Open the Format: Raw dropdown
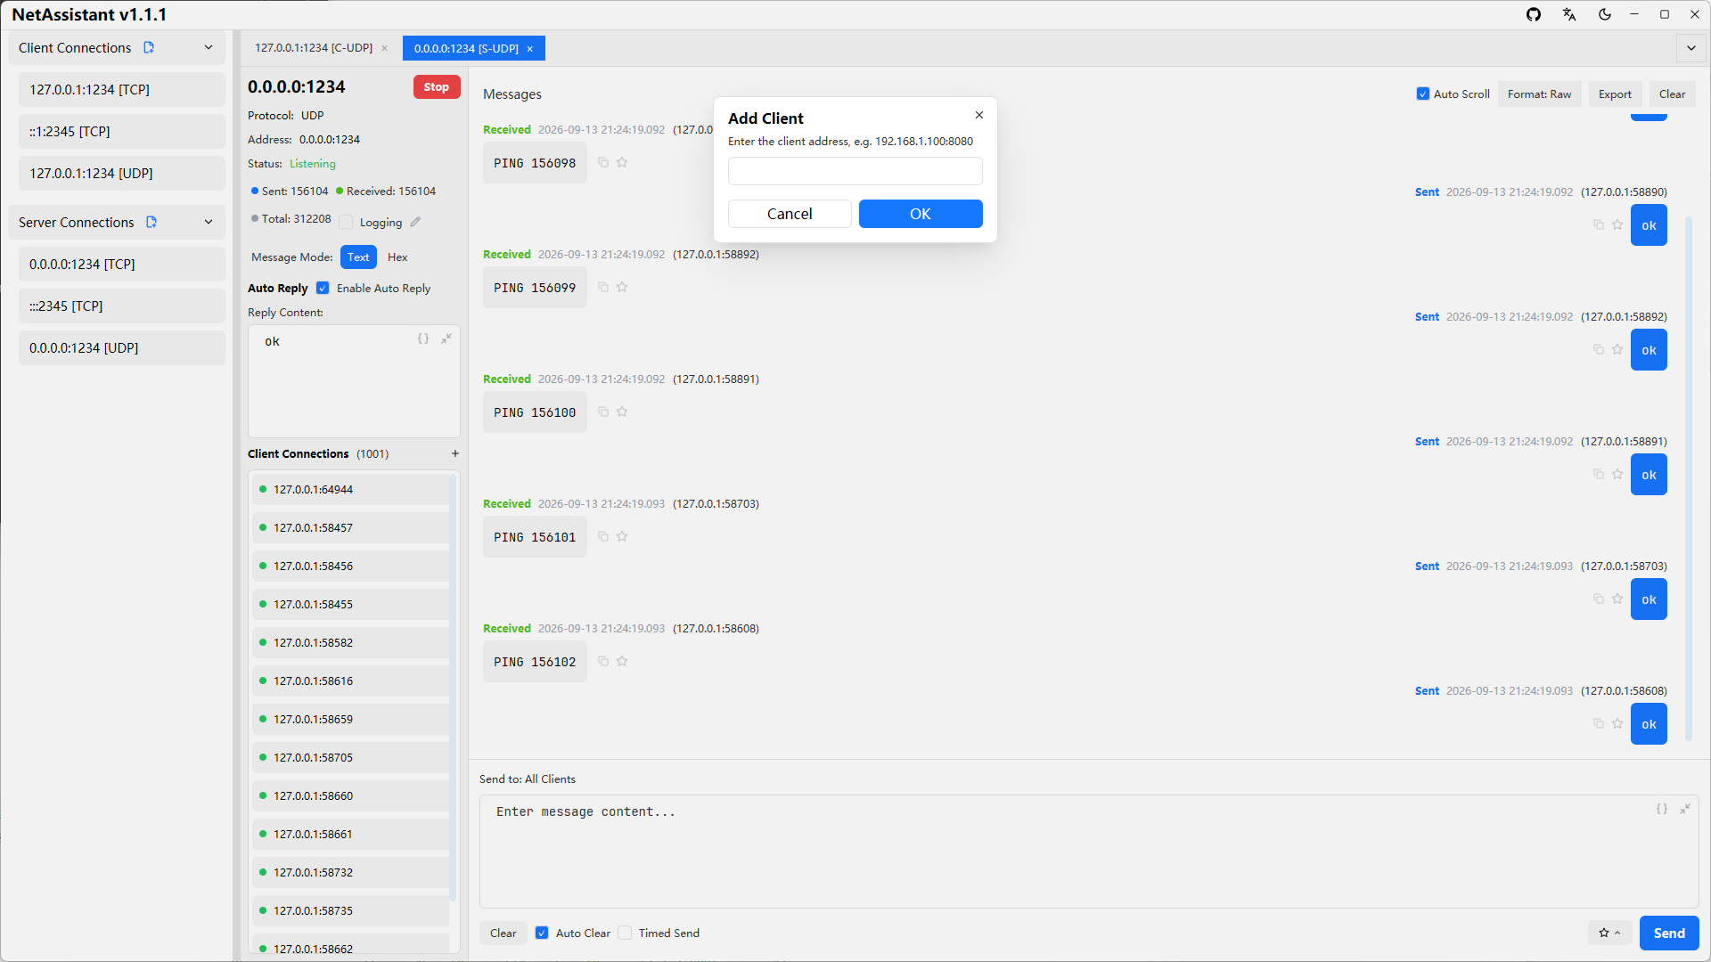 [1539, 94]
